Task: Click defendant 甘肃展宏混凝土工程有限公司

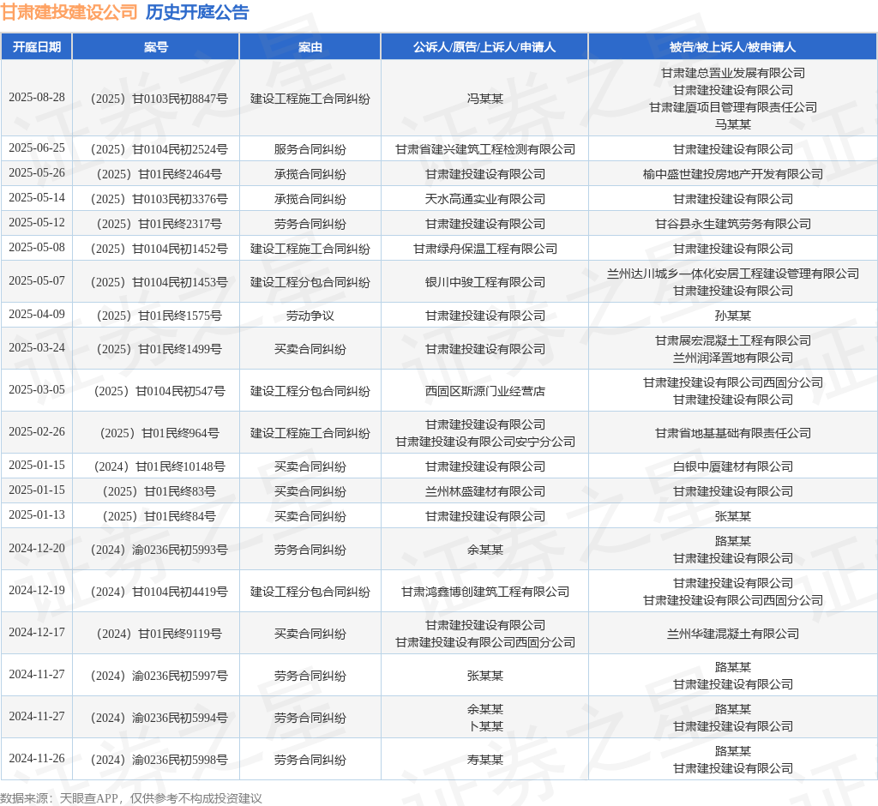Action: click(x=733, y=340)
